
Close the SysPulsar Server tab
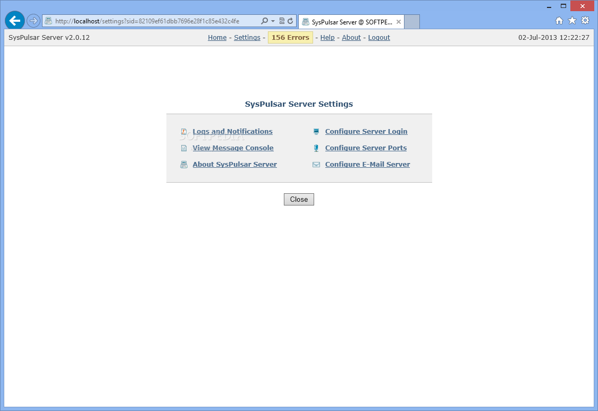[399, 22]
